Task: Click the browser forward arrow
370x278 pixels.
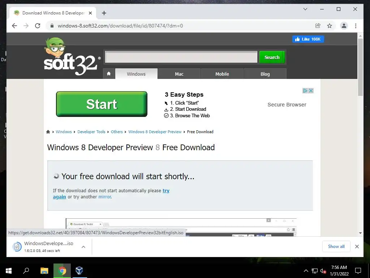Action: [26, 26]
